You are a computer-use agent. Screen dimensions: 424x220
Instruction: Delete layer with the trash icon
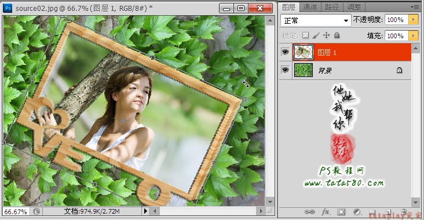coord(404,212)
